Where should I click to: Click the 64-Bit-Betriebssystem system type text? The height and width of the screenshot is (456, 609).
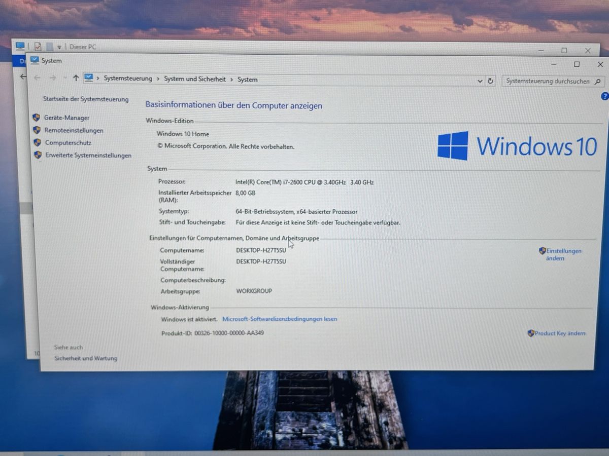pyautogui.click(x=296, y=212)
